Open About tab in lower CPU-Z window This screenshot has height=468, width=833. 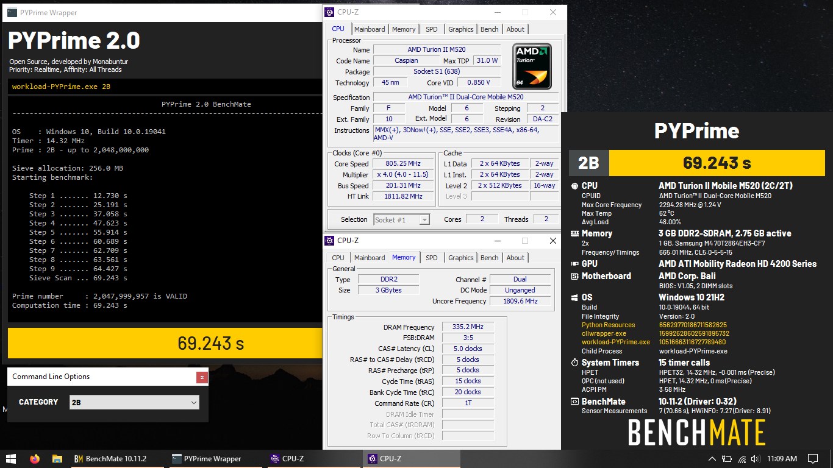[x=515, y=258]
